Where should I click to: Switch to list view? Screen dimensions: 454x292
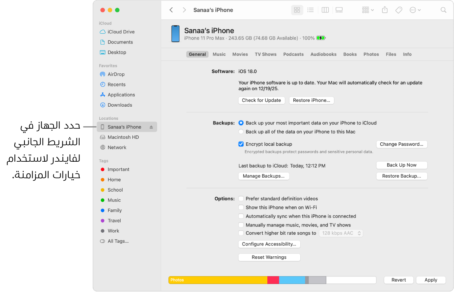[x=310, y=10]
